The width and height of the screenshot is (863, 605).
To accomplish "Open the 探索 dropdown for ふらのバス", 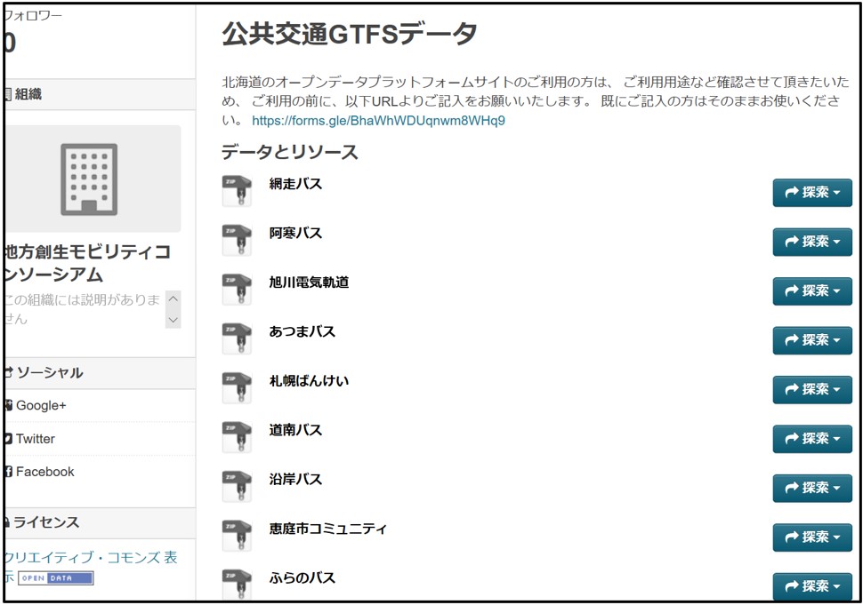I will click(x=812, y=586).
